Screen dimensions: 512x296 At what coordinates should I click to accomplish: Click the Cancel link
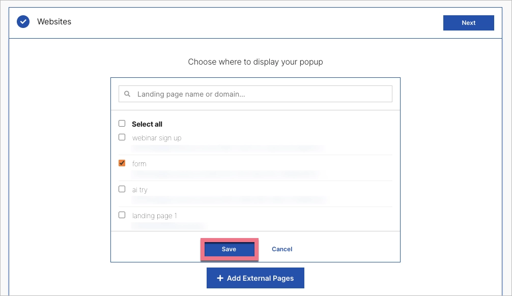click(282, 249)
